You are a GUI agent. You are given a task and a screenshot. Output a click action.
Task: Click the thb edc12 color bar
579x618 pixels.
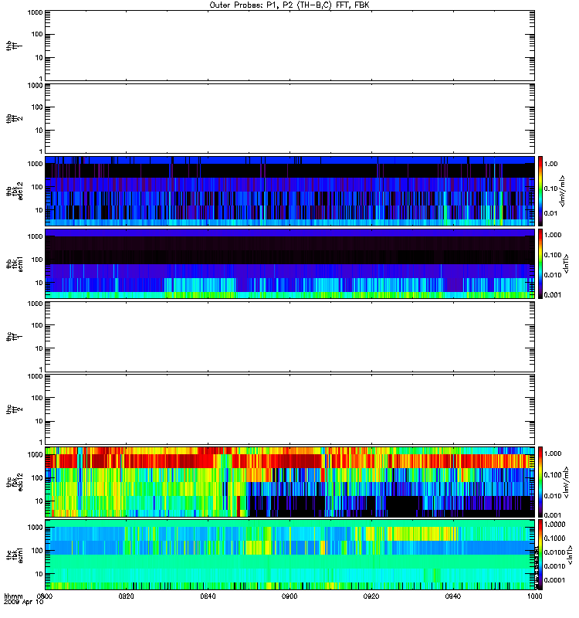[x=540, y=191]
